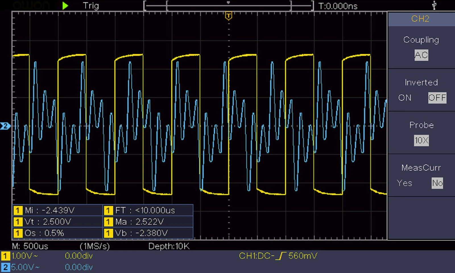Enable MeasCurr by choosing Yes
455x273 pixels.
click(x=404, y=183)
